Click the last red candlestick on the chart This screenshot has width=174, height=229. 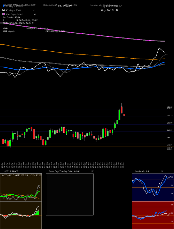[x=124, y=114]
